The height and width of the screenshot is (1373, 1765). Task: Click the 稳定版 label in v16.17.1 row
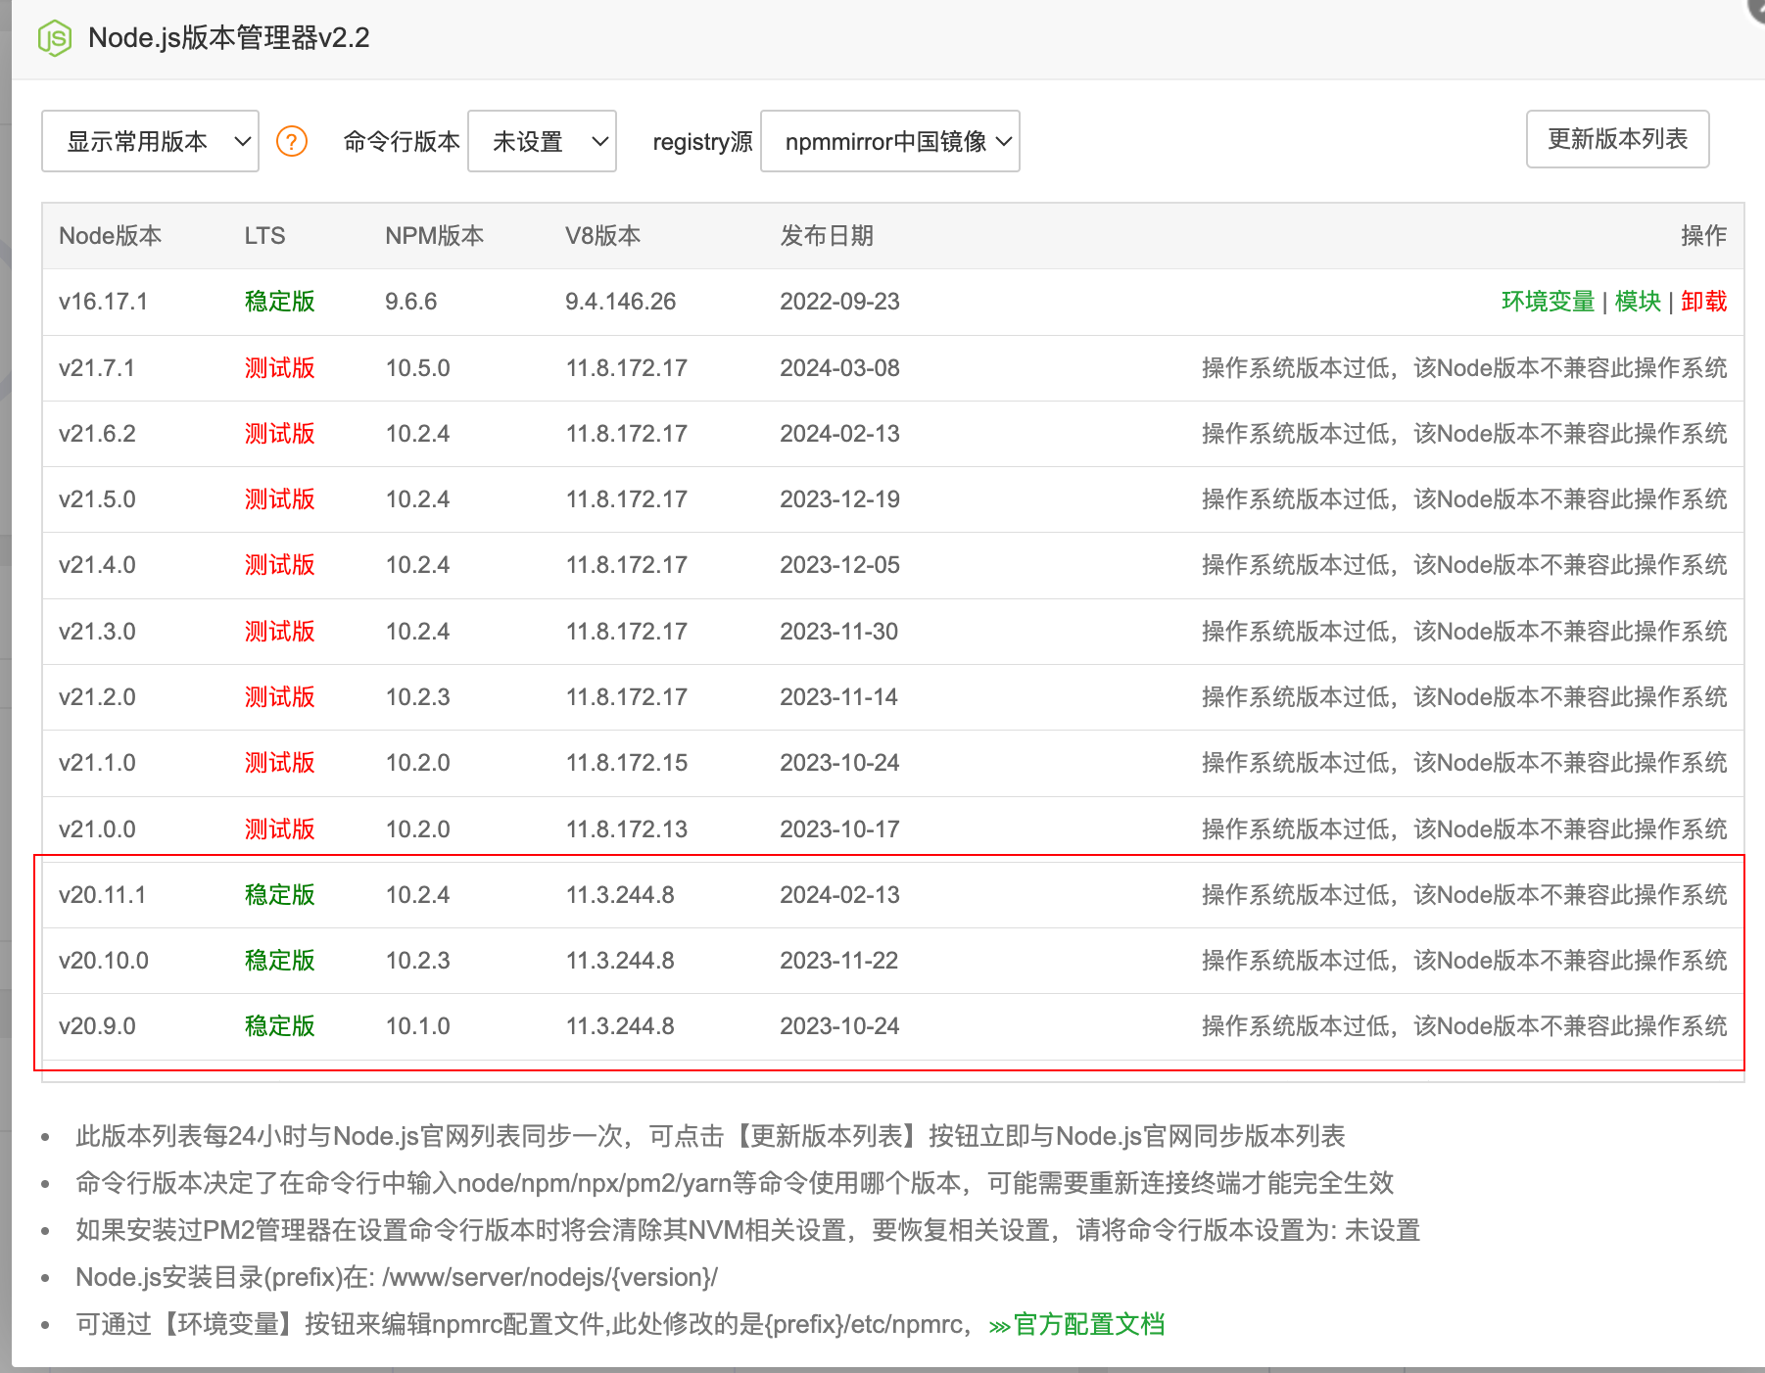(279, 302)
